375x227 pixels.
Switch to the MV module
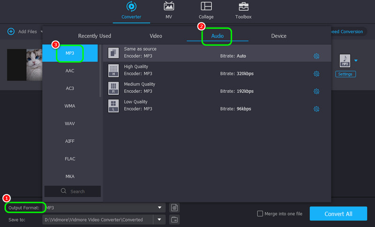tap(169, 7)
